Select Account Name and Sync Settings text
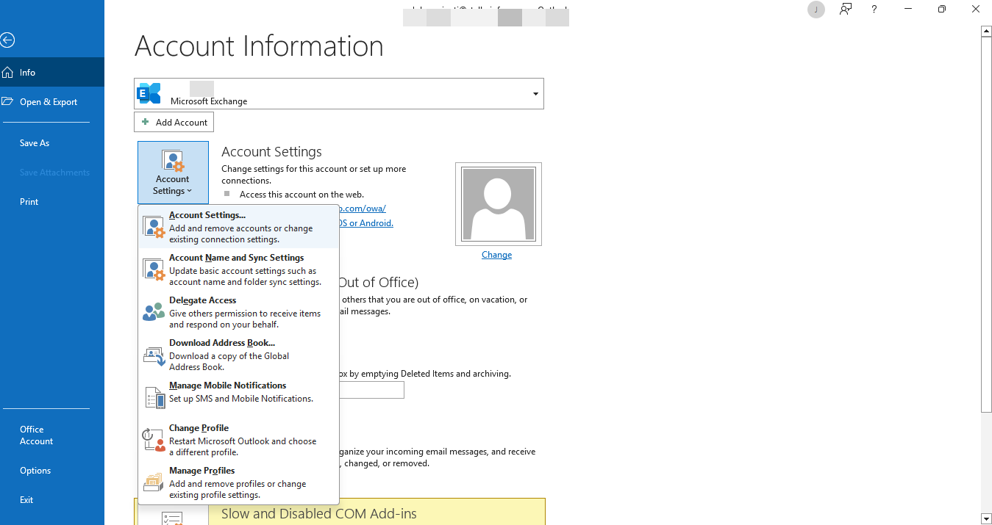This screenshot has height=525, width=992. point(236,258)
